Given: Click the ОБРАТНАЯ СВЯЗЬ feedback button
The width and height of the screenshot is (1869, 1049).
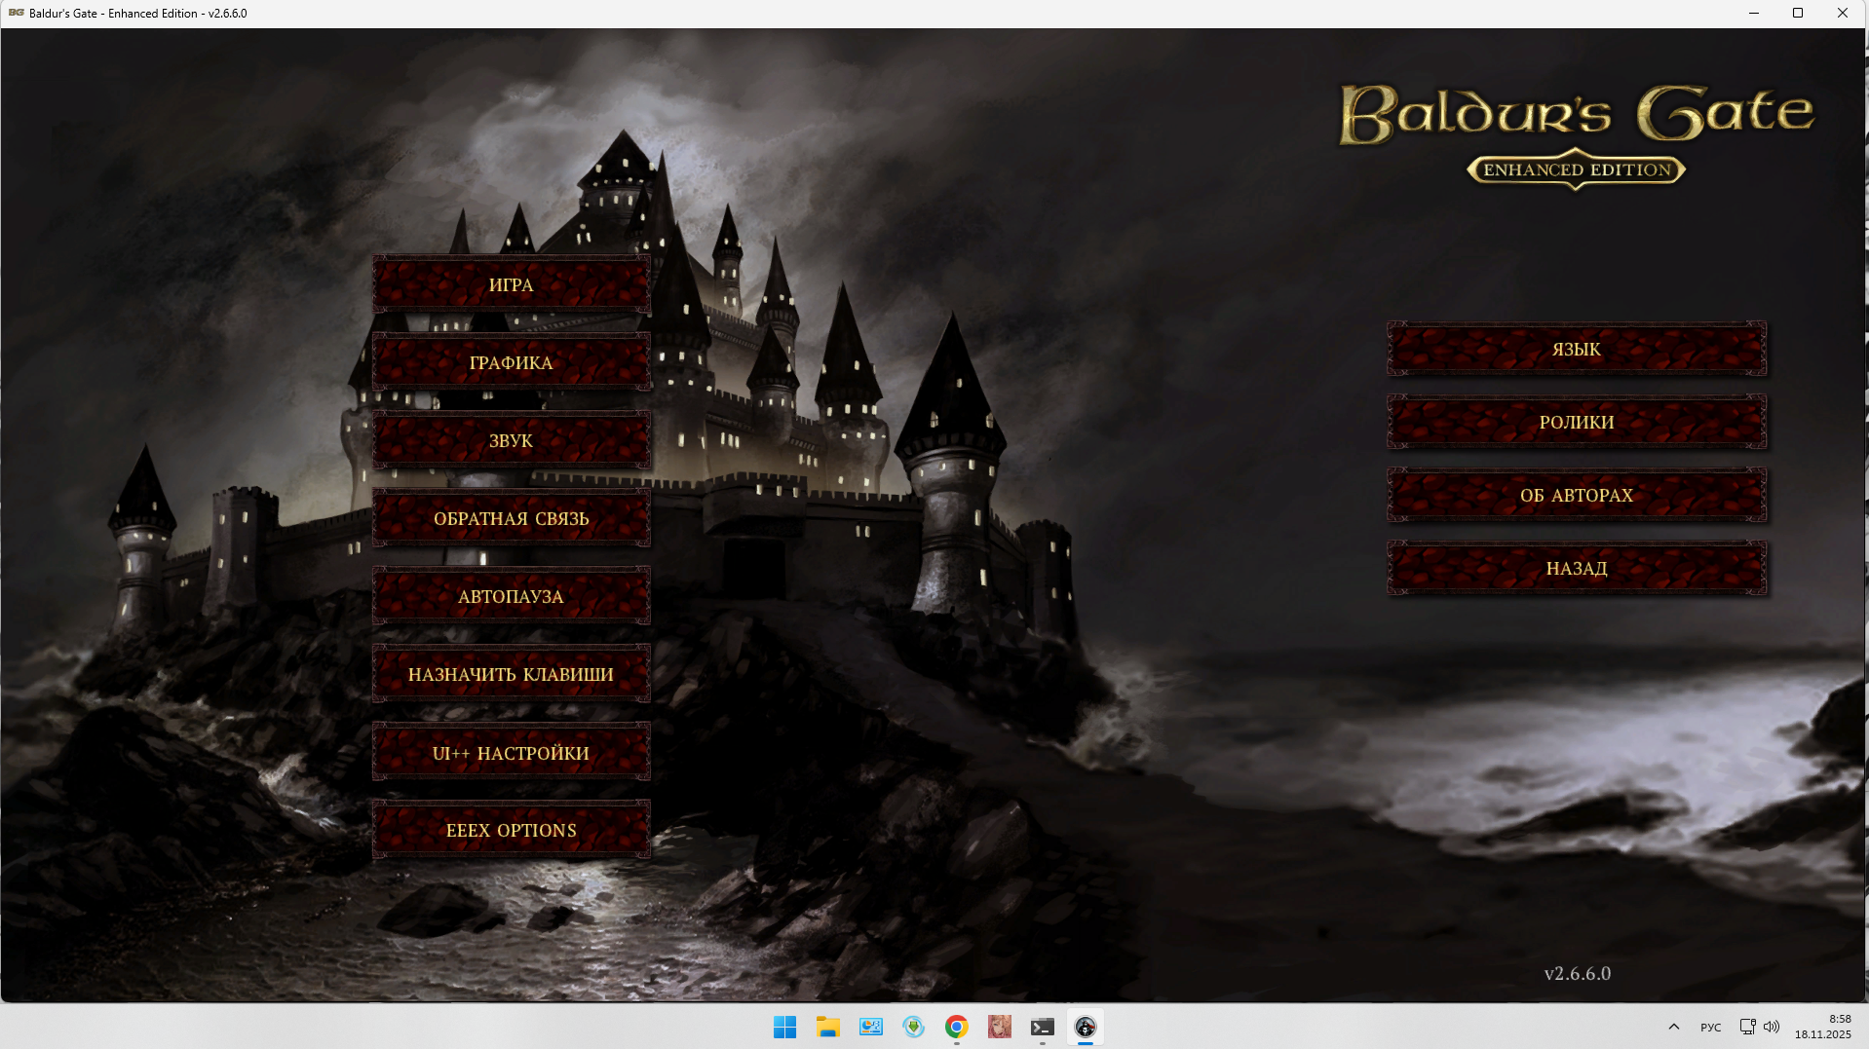Looking at the screenshot, I should pyautogui.click(x=511, y=519).
